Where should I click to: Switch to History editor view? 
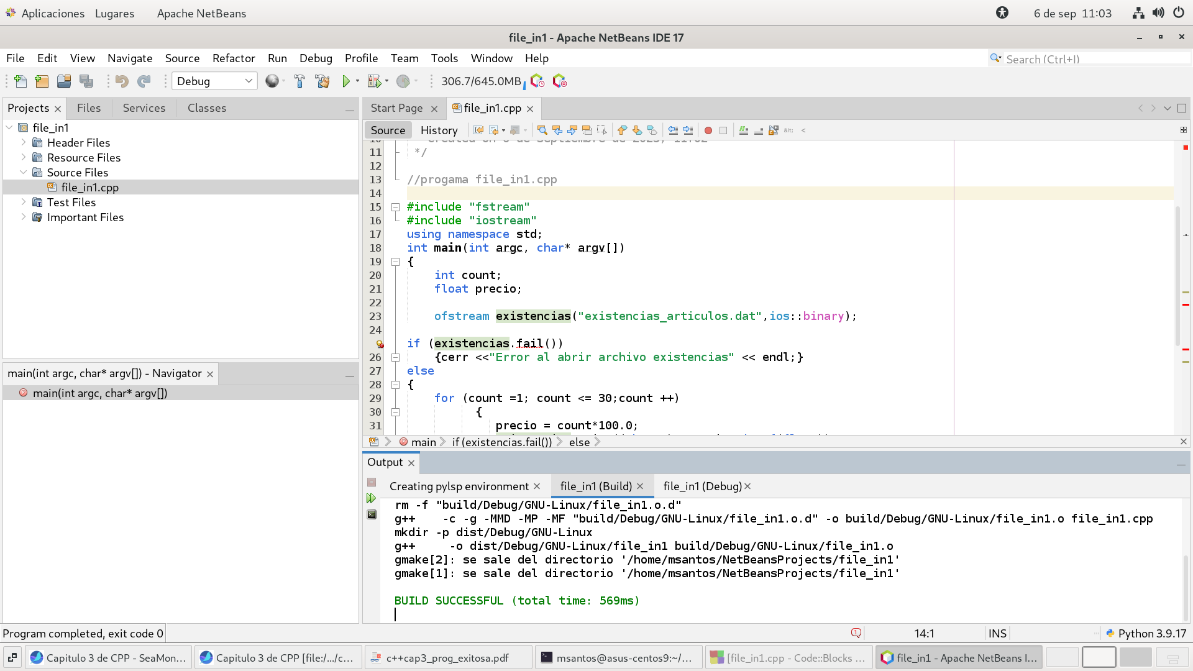[x=439, y=130]
